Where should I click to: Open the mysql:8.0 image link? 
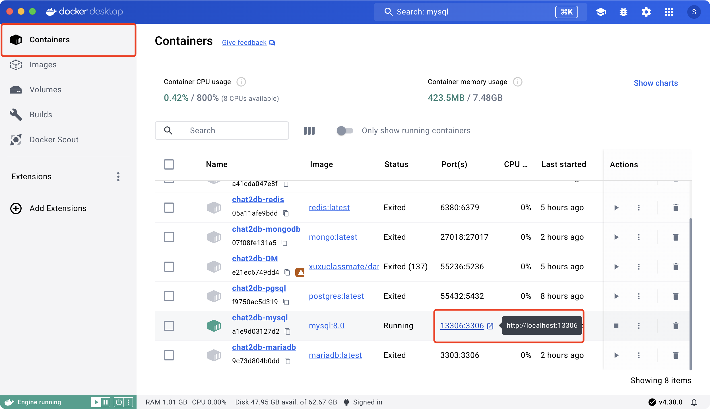point(327,326)
